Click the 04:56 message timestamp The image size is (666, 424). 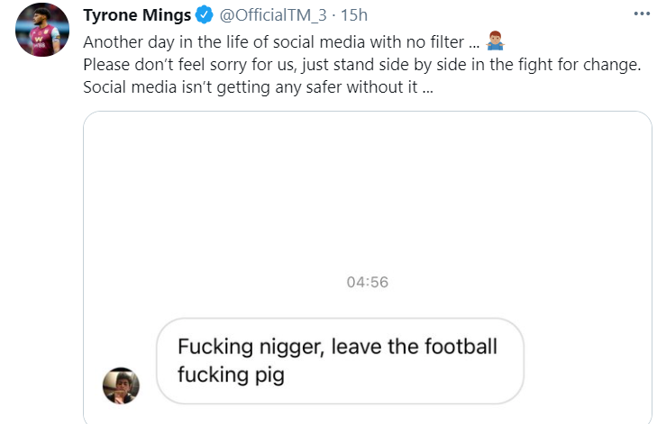(367, 282)
